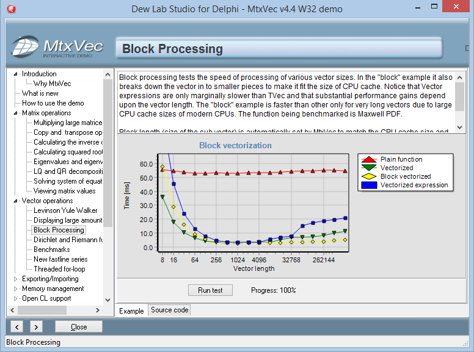Minimize the Dew Lab Studio window
The height and width of the screenshot is (352, 474).
click(x=418, y=7)
